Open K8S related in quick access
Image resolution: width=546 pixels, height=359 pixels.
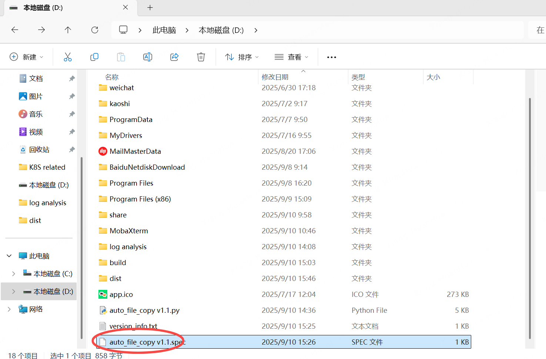pyautogui.click(x=47, y=167)
